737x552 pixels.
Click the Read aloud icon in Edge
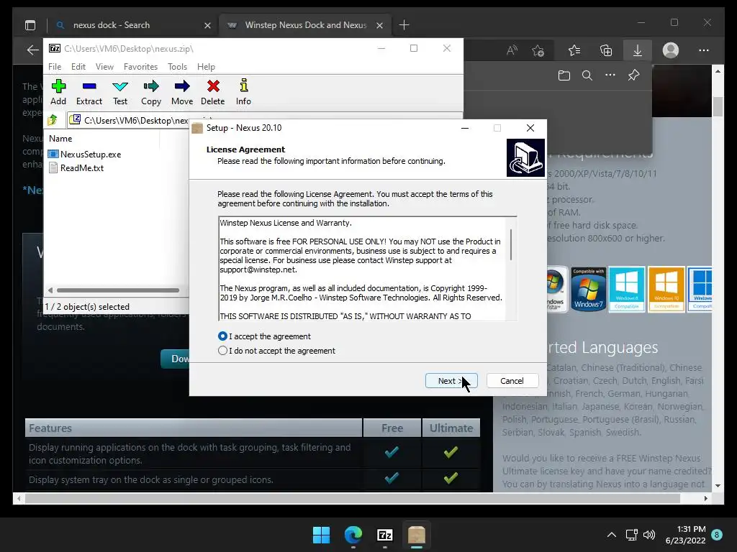point(512,50)
